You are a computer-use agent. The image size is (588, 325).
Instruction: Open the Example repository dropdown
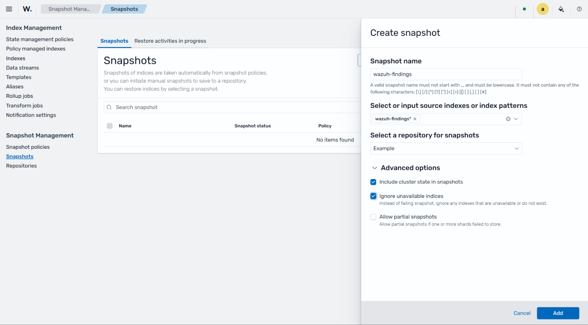pos(446,148)
